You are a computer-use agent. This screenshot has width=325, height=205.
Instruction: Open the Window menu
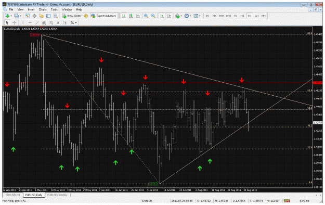point(67,9)
